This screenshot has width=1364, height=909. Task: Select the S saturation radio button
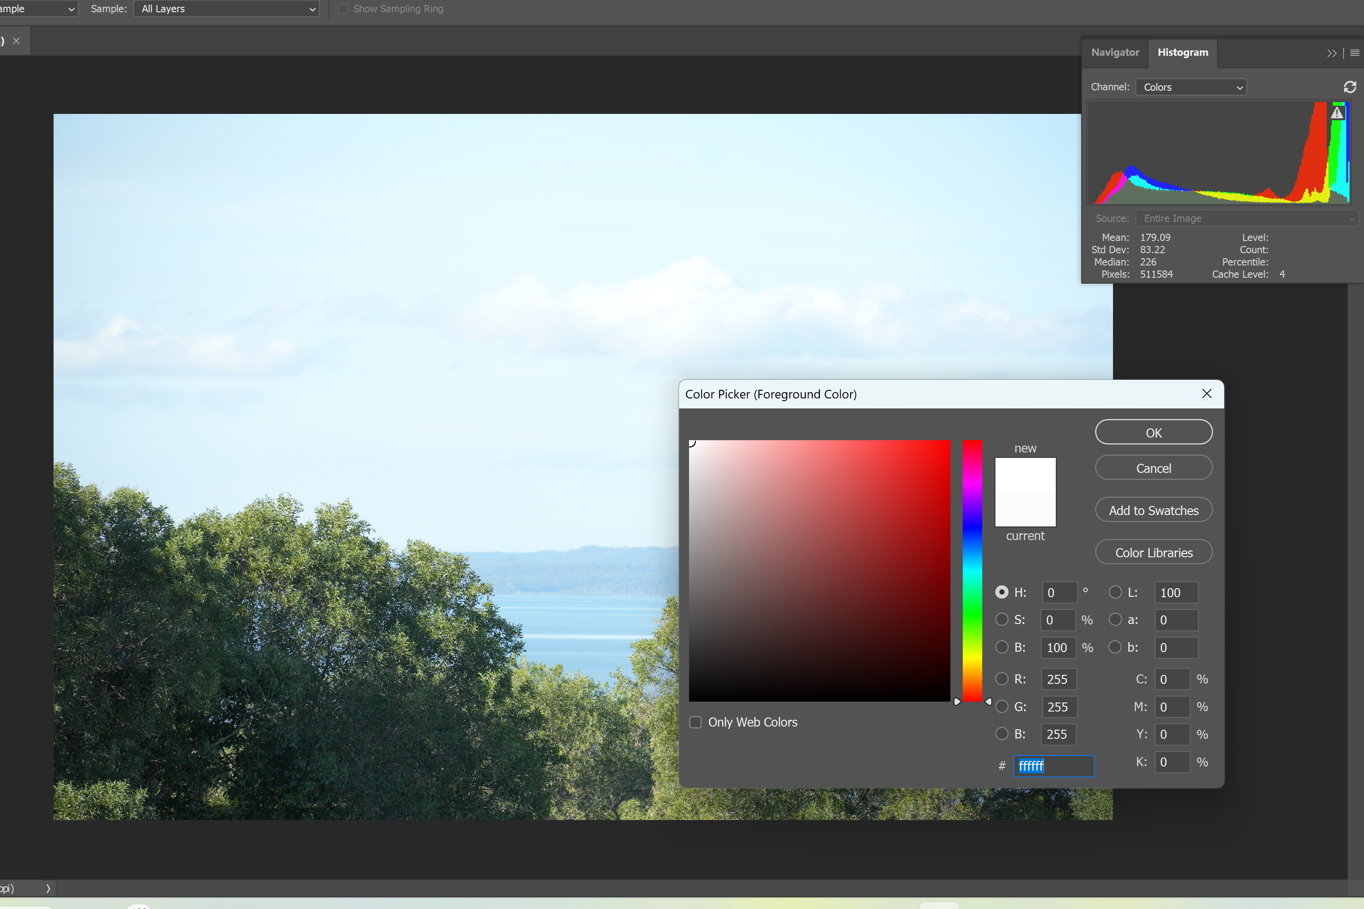(1002, 619)
